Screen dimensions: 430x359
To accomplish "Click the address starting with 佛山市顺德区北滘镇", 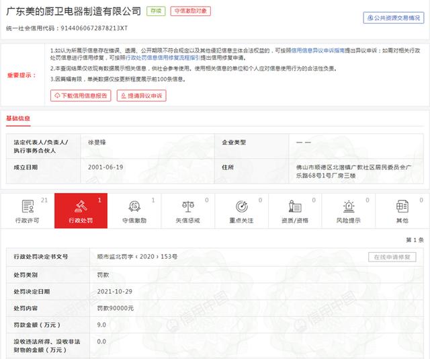I will pyautogui.click(x=353, y=171).
